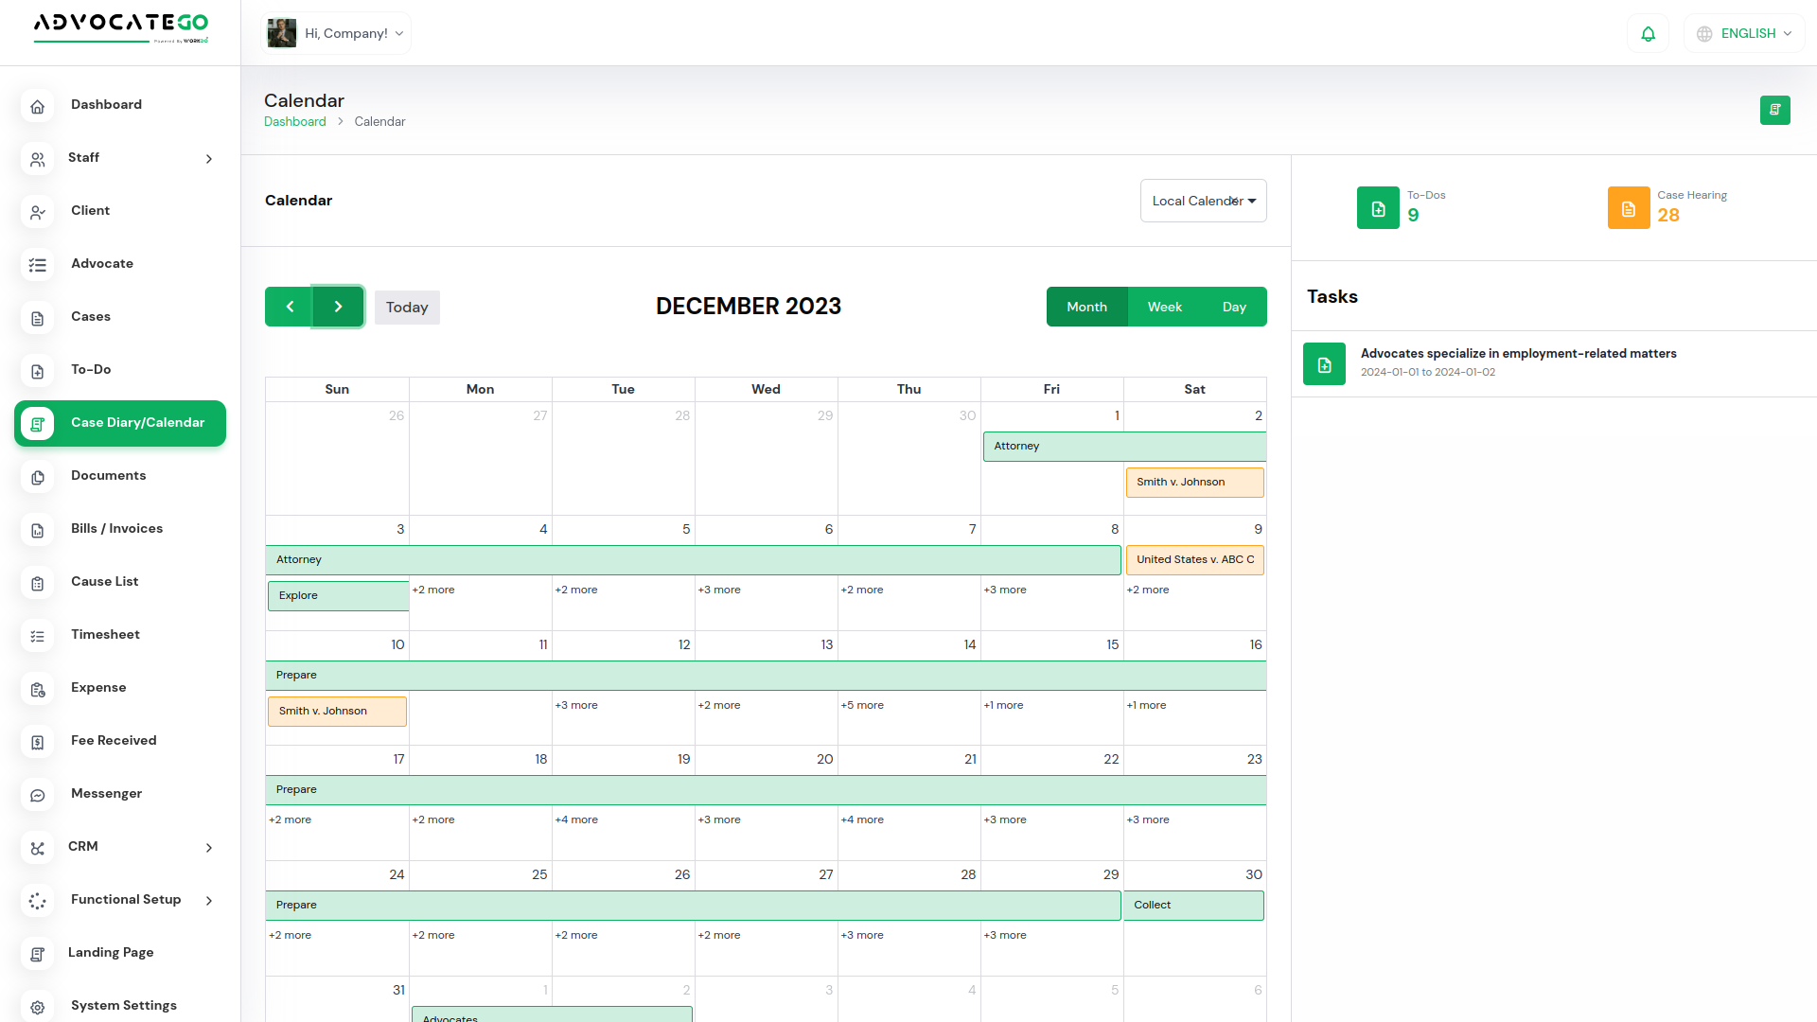
Task: Click the To-Dos green document icon
Action: (1378, 208)
